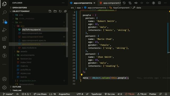Open file history timeline icon in editor toolbar
Image resolution: width=170 pixels, height=96 pixels.
point(124,3)
